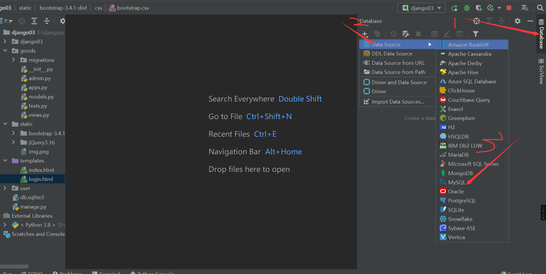Click Expand All icon in Project toolbar
The image size is (546, 274).
(x=34, y=21)
